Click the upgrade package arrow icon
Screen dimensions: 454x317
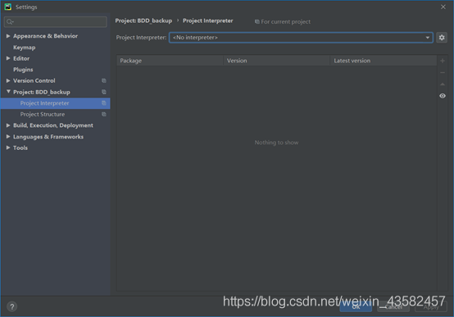pyautogui.click(x=443, y=84)
